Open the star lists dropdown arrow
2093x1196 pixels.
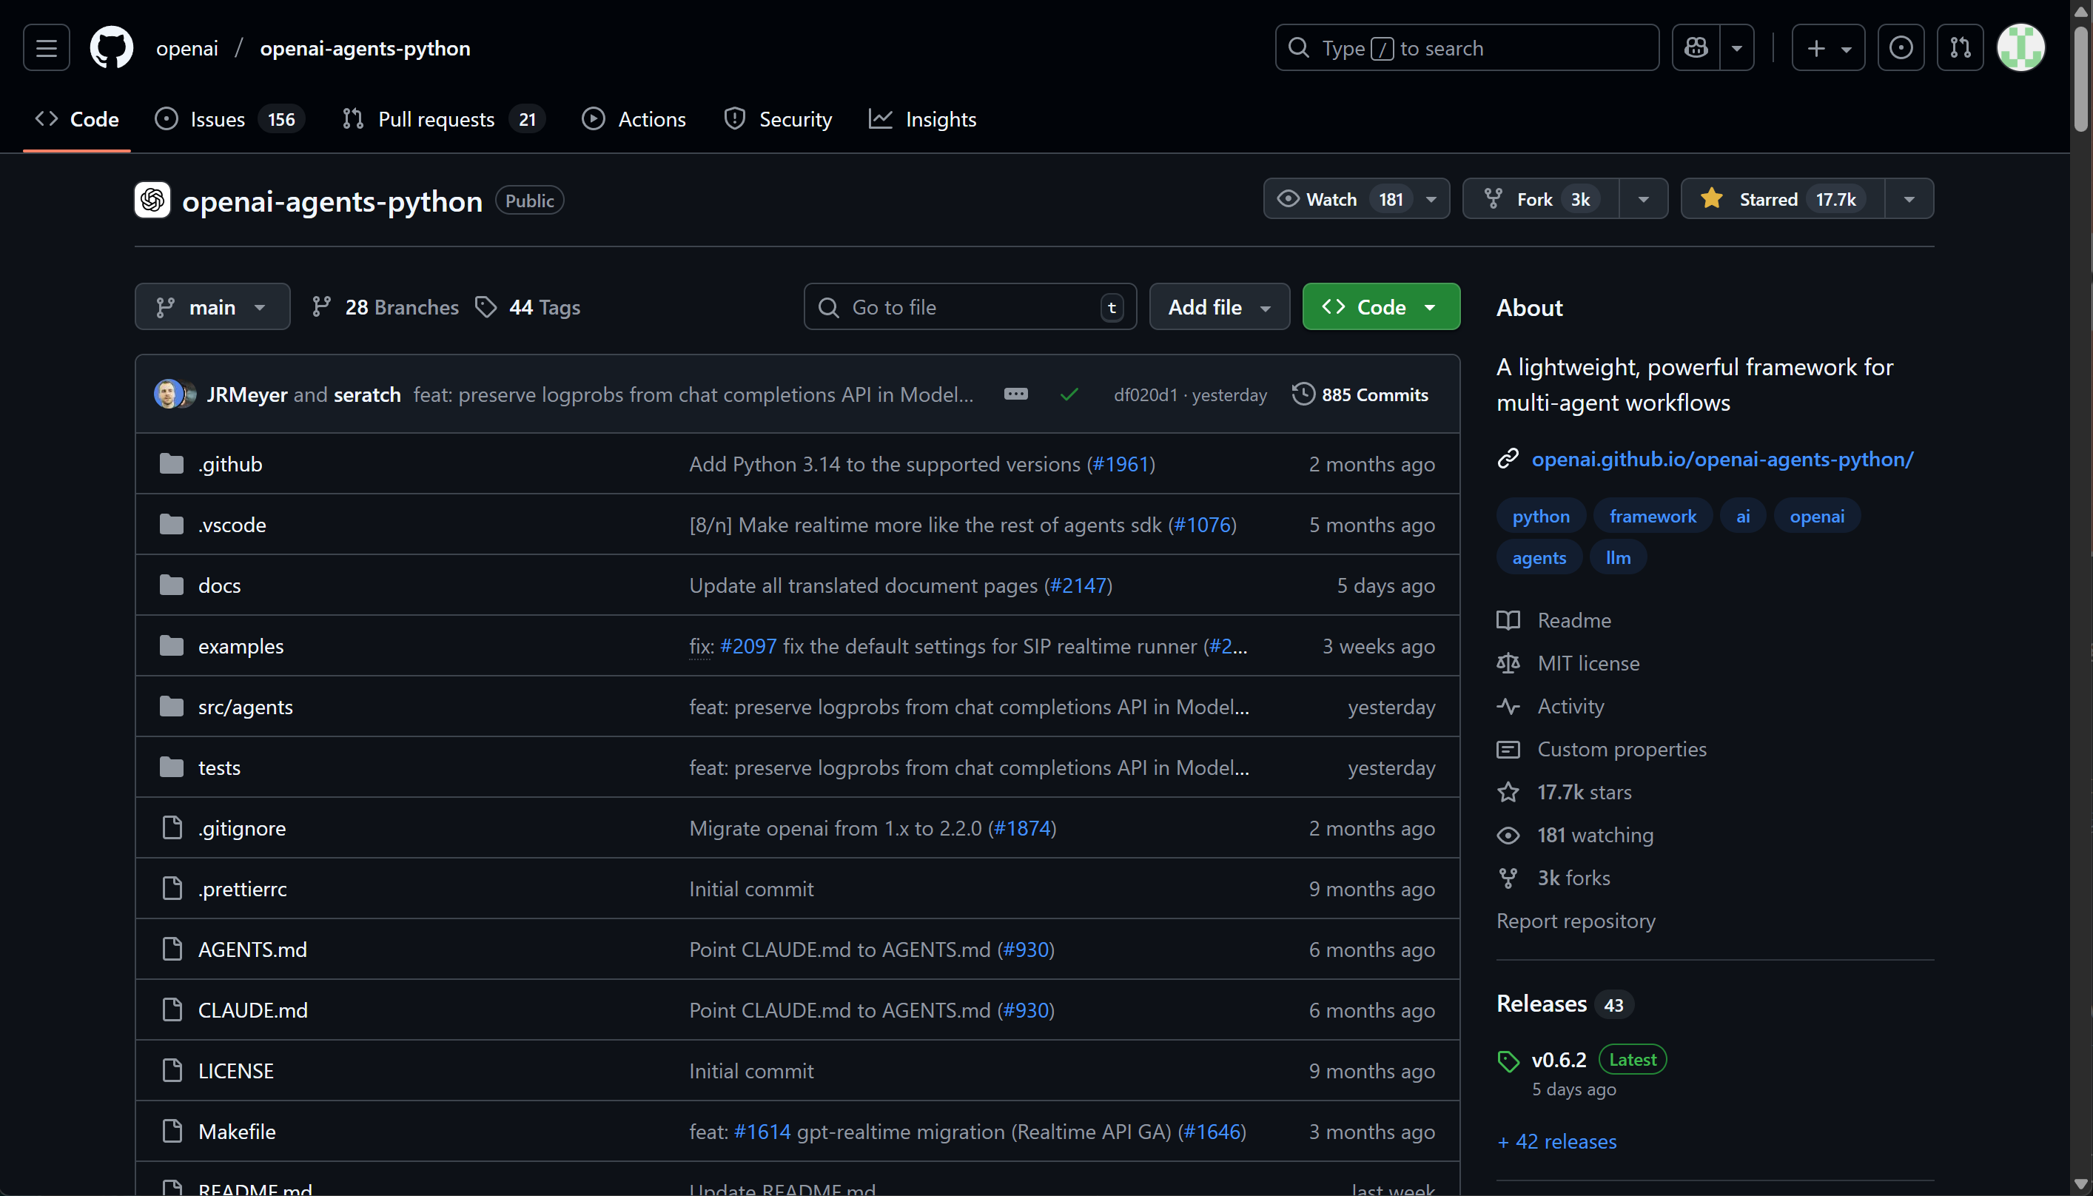point(1909,199)
